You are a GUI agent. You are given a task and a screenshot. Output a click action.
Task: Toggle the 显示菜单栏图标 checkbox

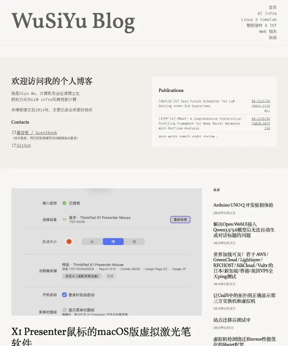pyautogui.click(x=64, y=310)
